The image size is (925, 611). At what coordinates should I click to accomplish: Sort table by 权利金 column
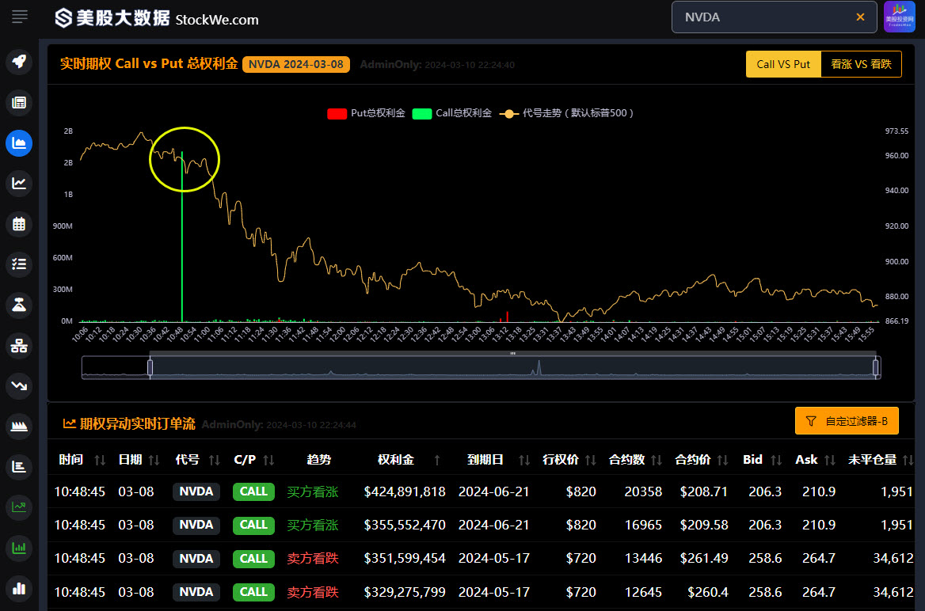437,460
